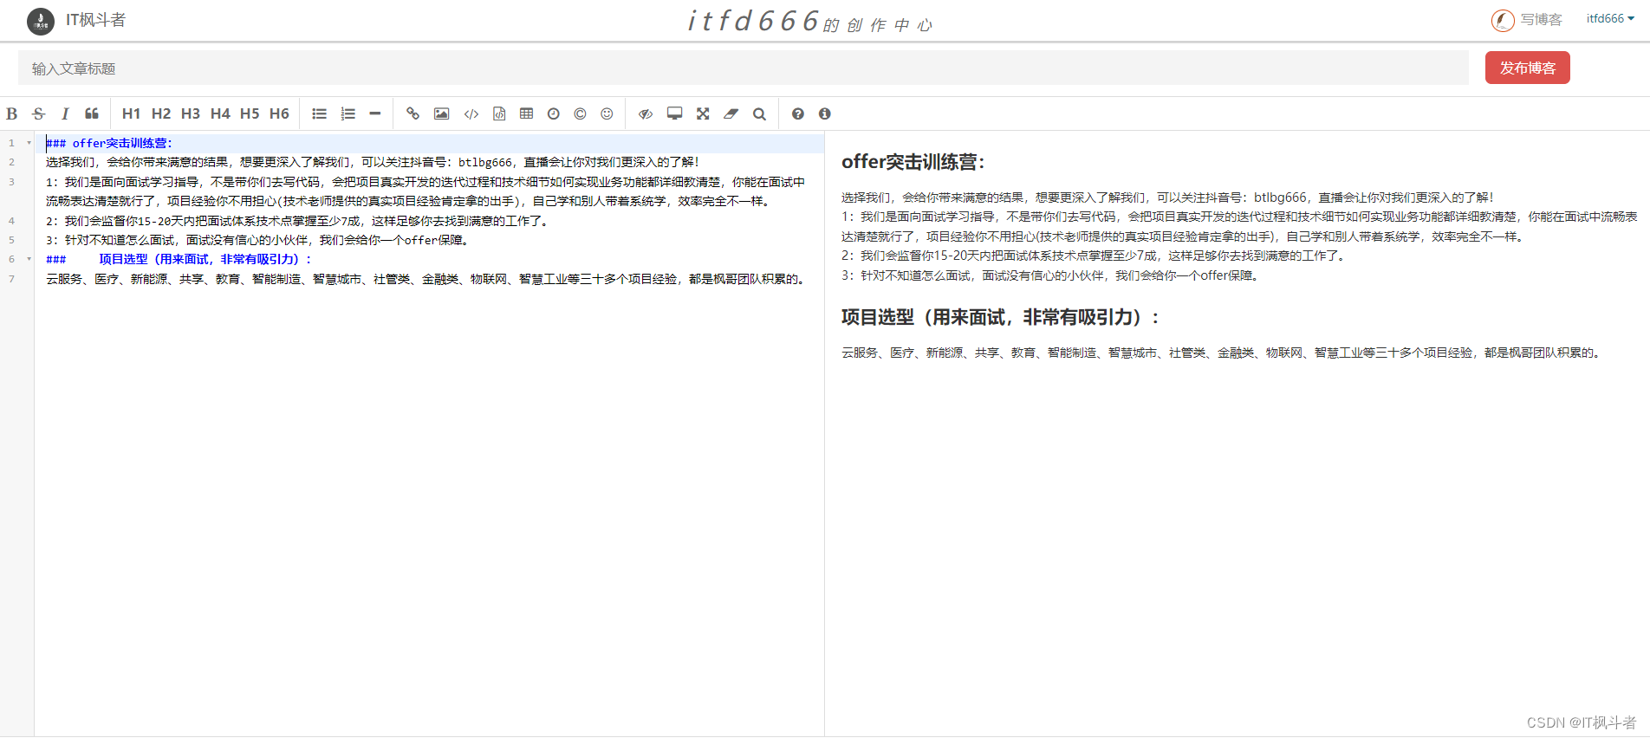Open the itfd666 user dropdown
Image resolution: width=1650 pixels, height=738 pixels.
[x=1610, y=18]
